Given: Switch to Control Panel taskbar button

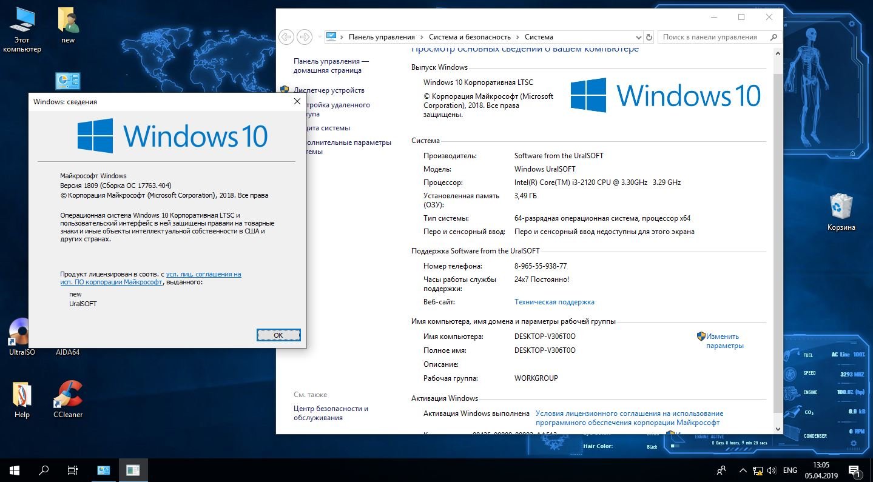Looking at the screenshot, I should point(104,470).
